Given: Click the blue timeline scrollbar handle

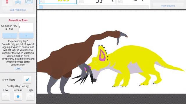Looking at the screenshot, I should (41, 7).
